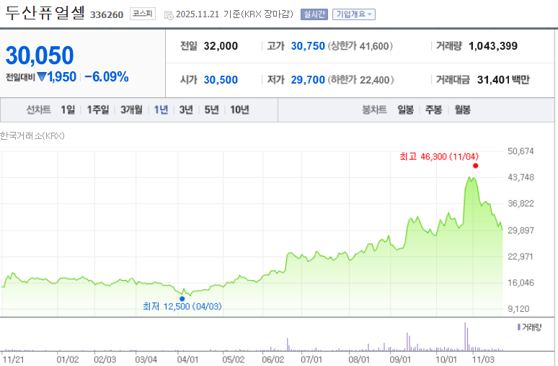The image size is (558, 366).
Task: Switch to 주봉 candle chart
Action: (x=433, y=110)
